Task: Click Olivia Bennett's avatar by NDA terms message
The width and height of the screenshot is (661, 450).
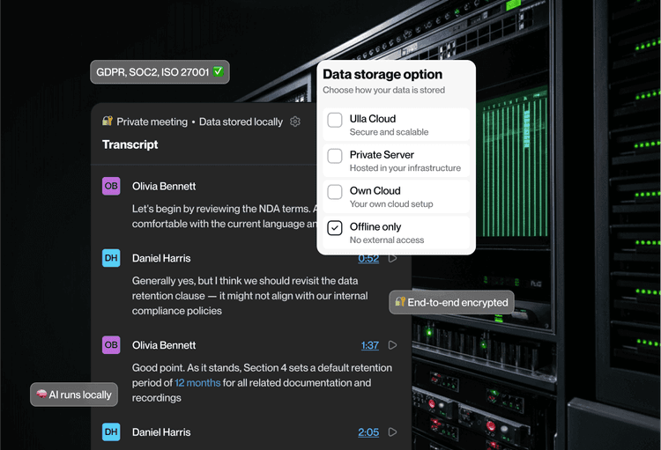Action: (x=111, y=186)
